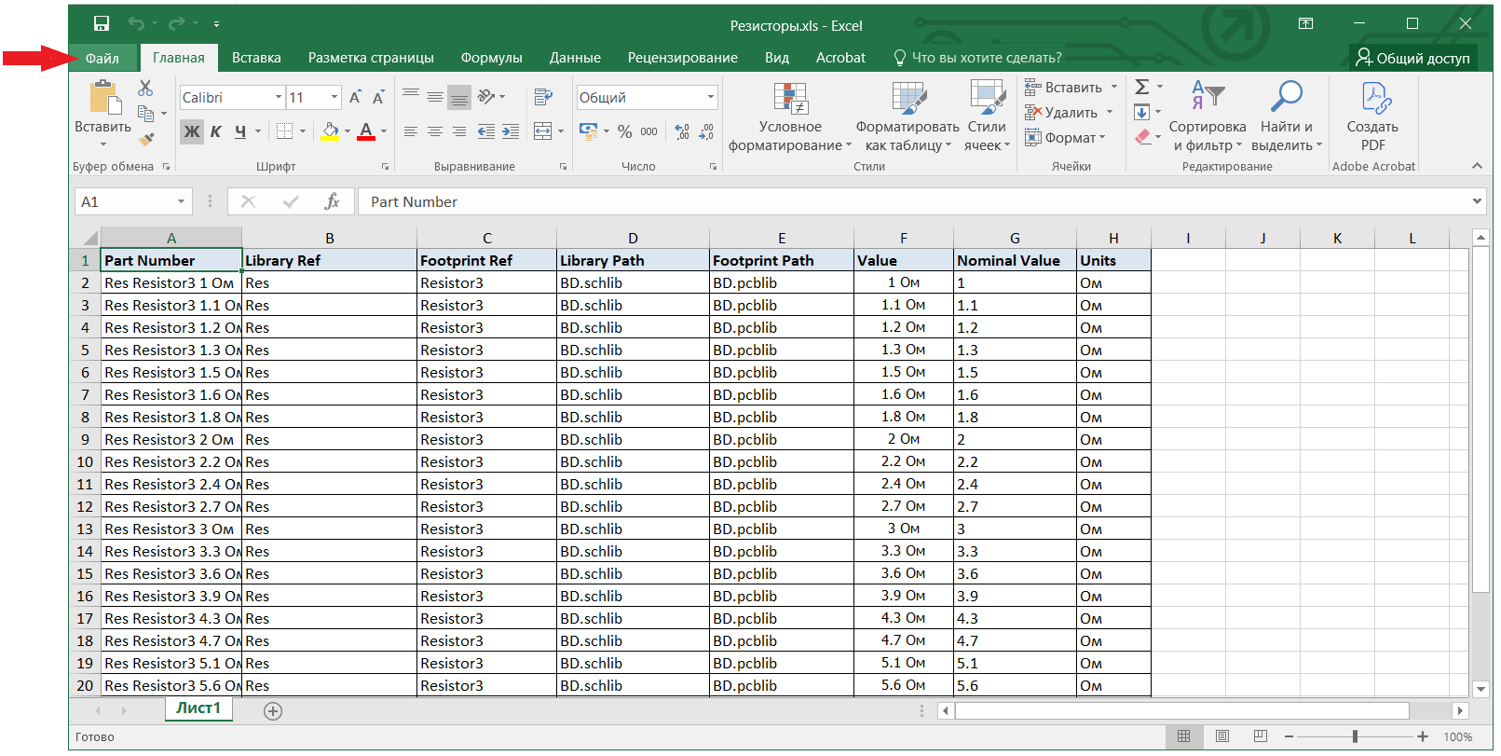Click the Общий доступ share button
The image size is (1501, 756).
pos(1412,58)
